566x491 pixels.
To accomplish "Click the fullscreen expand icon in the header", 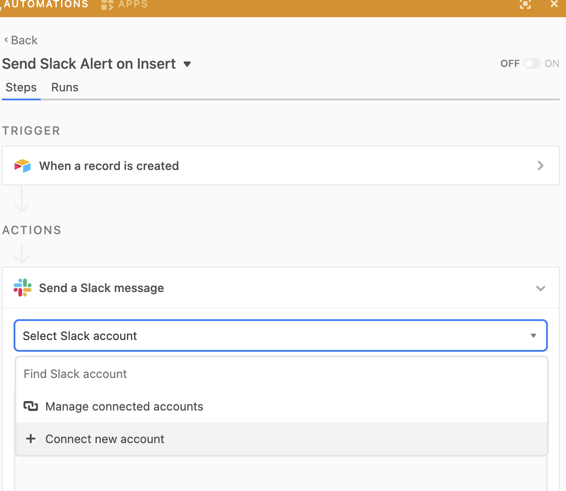I will click(x=525, y=4).
